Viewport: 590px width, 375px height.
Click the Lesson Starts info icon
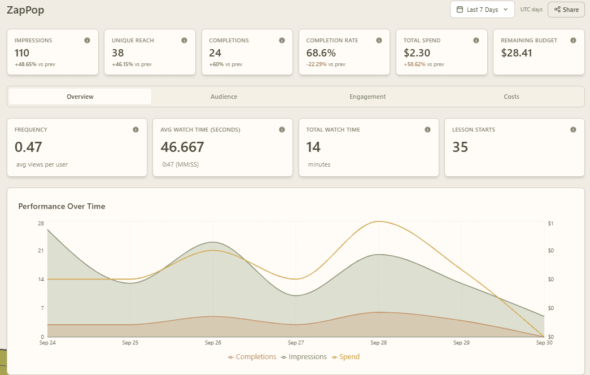click(573, 129)
